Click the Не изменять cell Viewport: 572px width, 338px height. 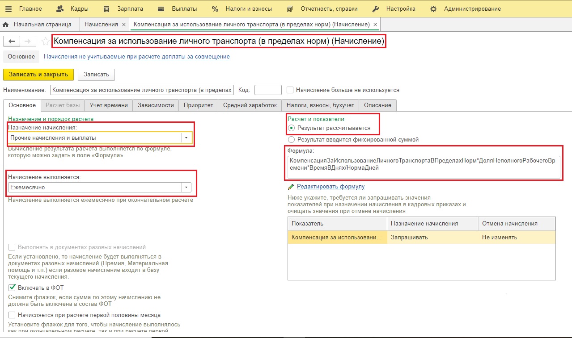click(517, 237)
